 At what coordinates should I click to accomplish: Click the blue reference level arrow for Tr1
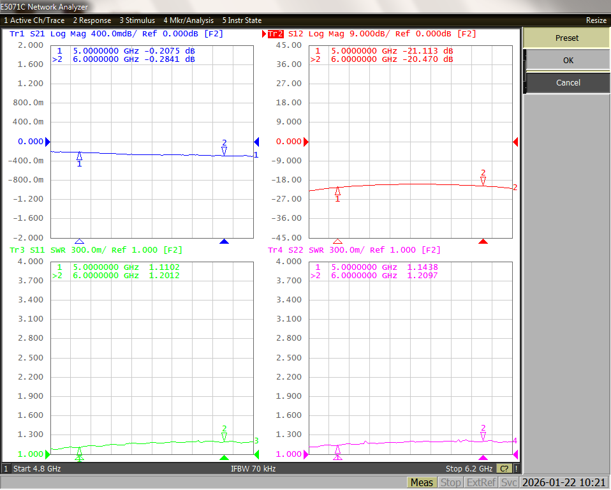[48, 142]
